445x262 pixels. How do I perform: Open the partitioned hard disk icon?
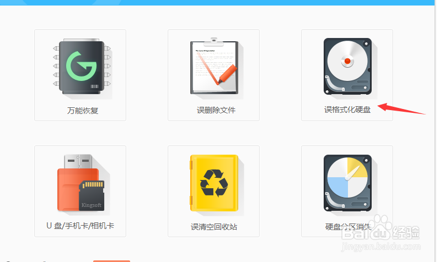click(347, 183)
